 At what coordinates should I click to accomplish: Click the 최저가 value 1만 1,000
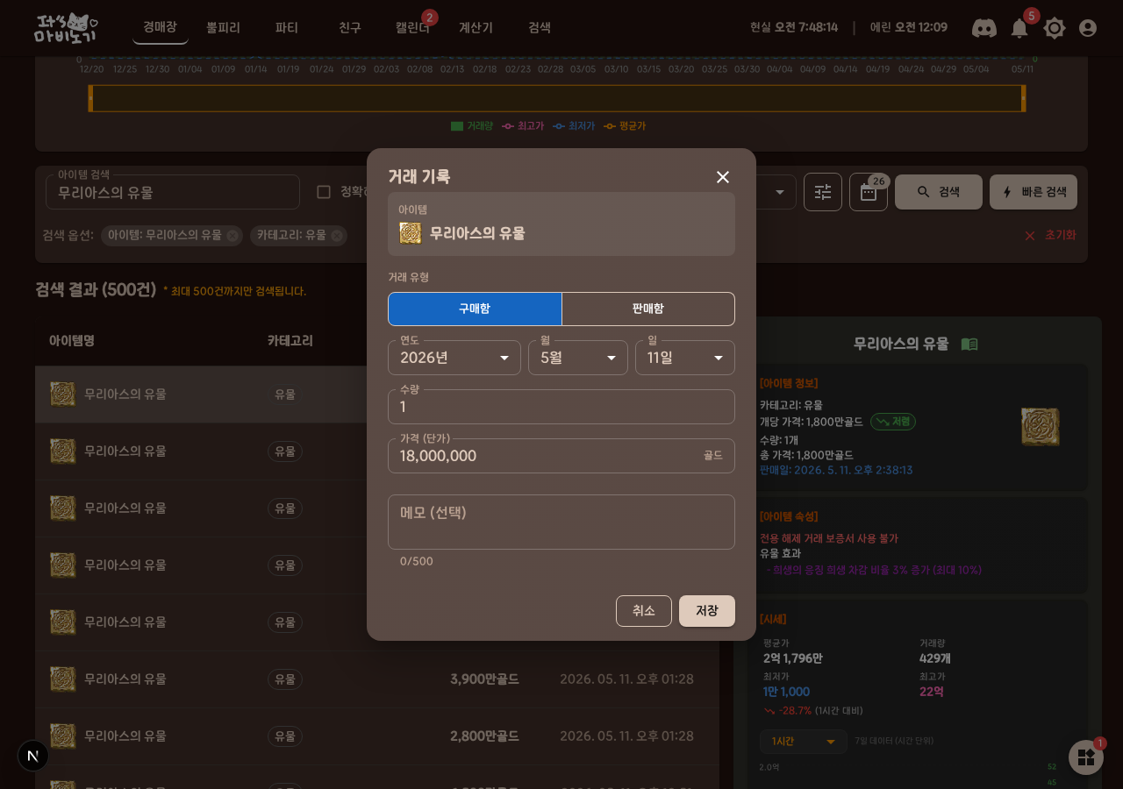pos(786,692)
